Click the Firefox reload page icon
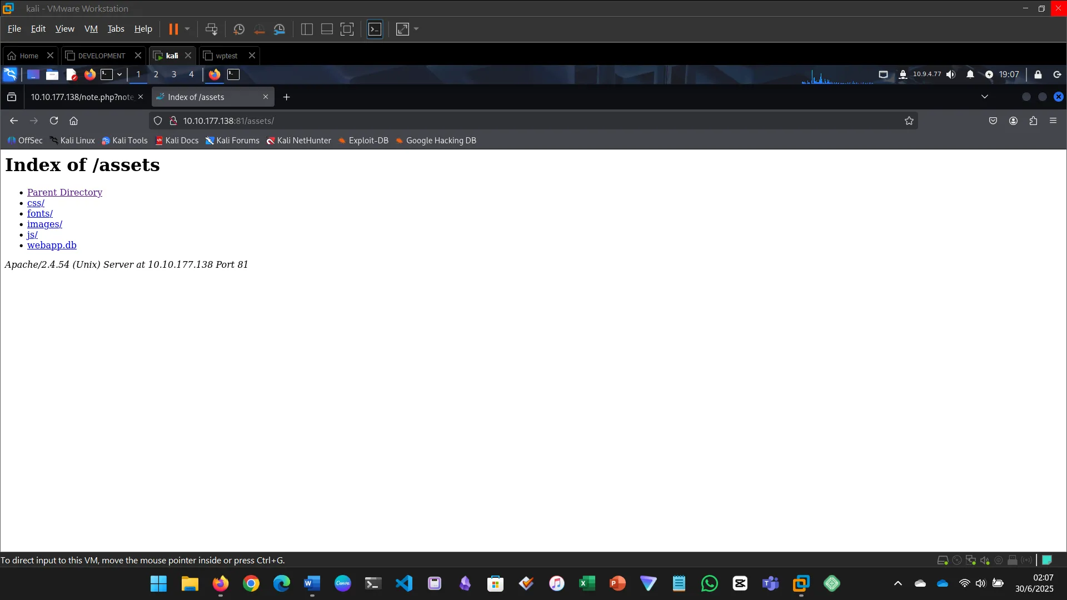This screenshot has height=600, width=1067. (x=54, y=121)
